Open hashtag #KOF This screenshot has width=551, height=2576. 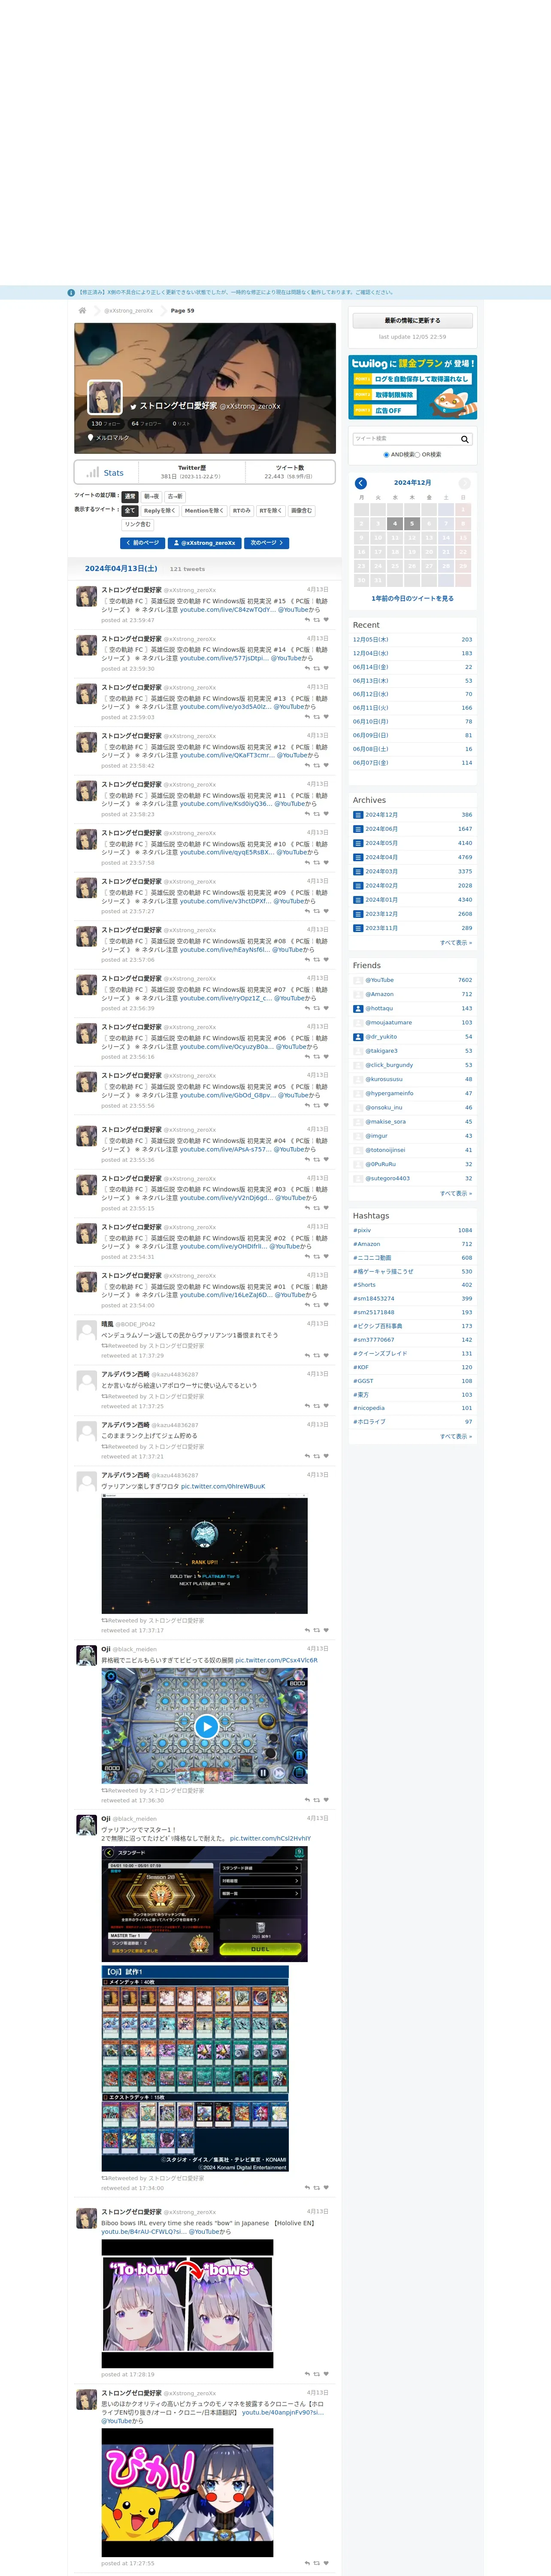[x=361, y=1367]
